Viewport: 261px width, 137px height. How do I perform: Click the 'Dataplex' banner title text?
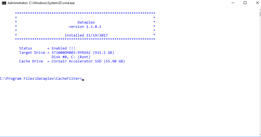click(86, 22)
